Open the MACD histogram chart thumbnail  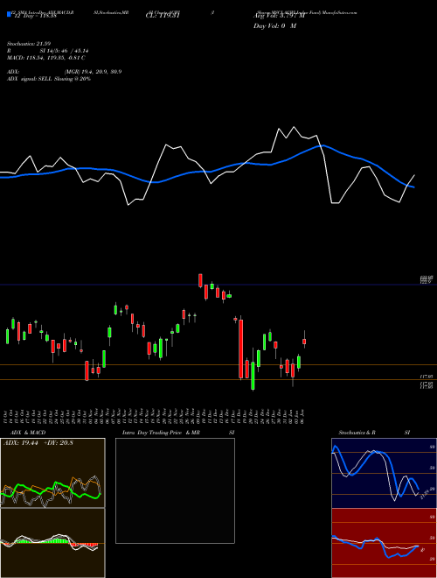(52, 543)
